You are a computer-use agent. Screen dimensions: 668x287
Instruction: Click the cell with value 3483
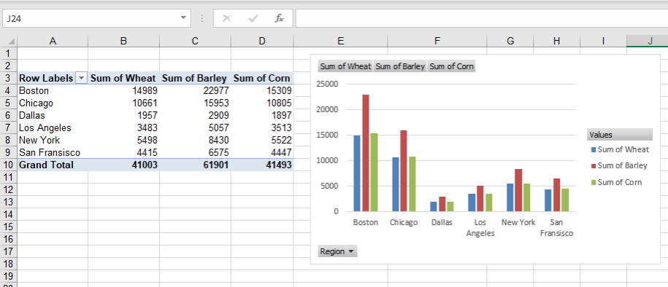(x=123, y=127)
